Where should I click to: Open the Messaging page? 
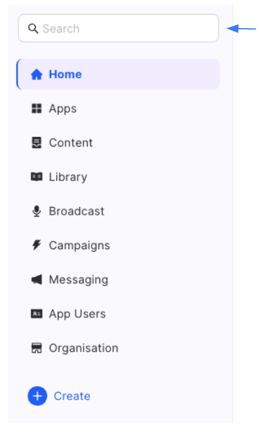(x=118, y=280)
